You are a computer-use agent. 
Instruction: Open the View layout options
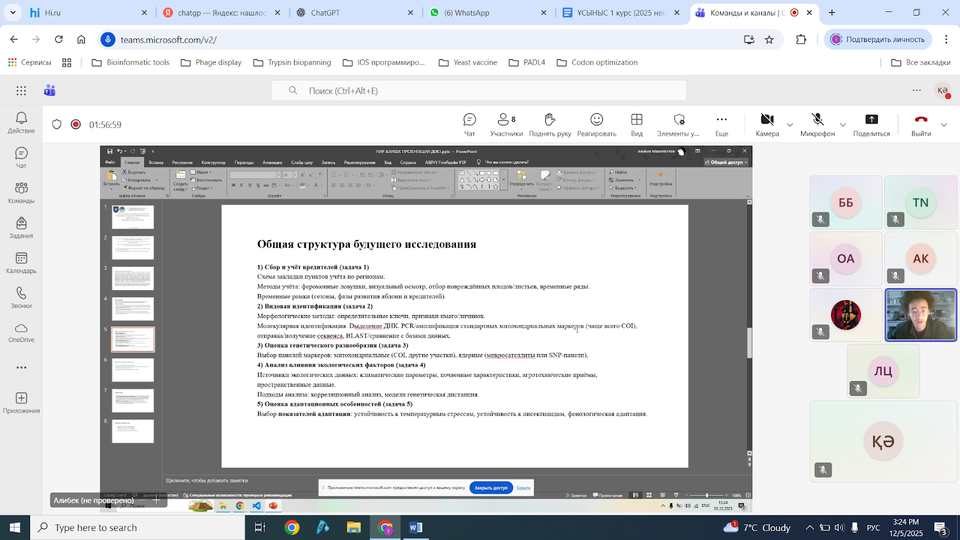[637, 125]
